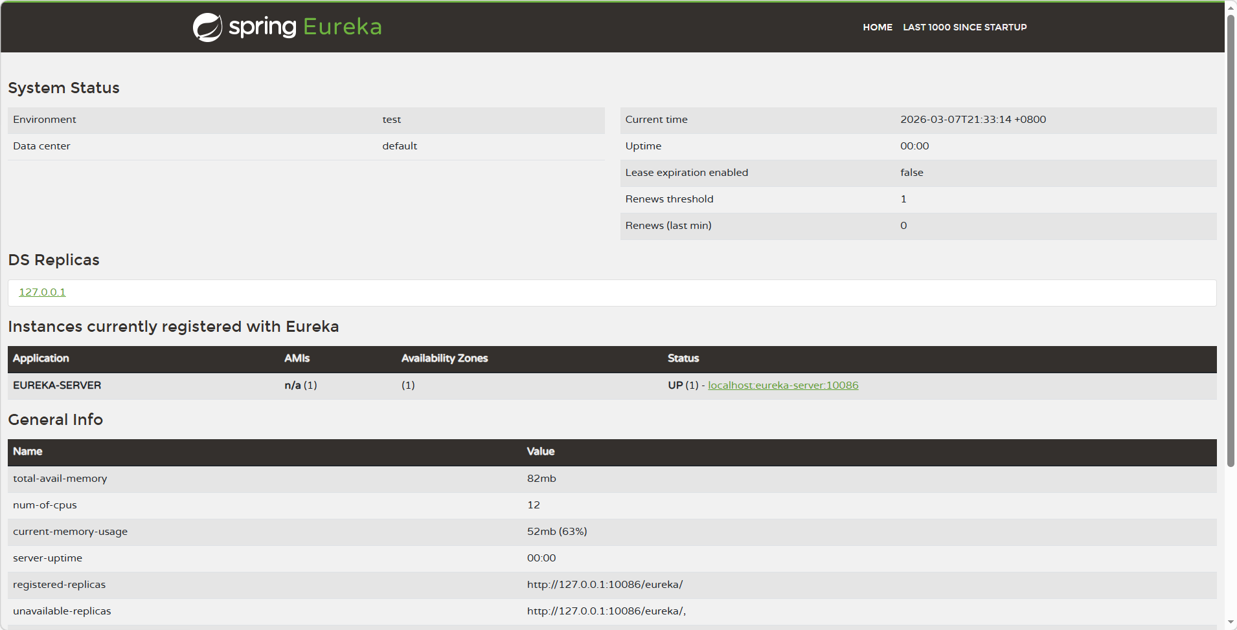Image resolution: width=1237 pixels, height=630 pixels.
Task: Click the General Info heading
Action: [x=55, y=420]
